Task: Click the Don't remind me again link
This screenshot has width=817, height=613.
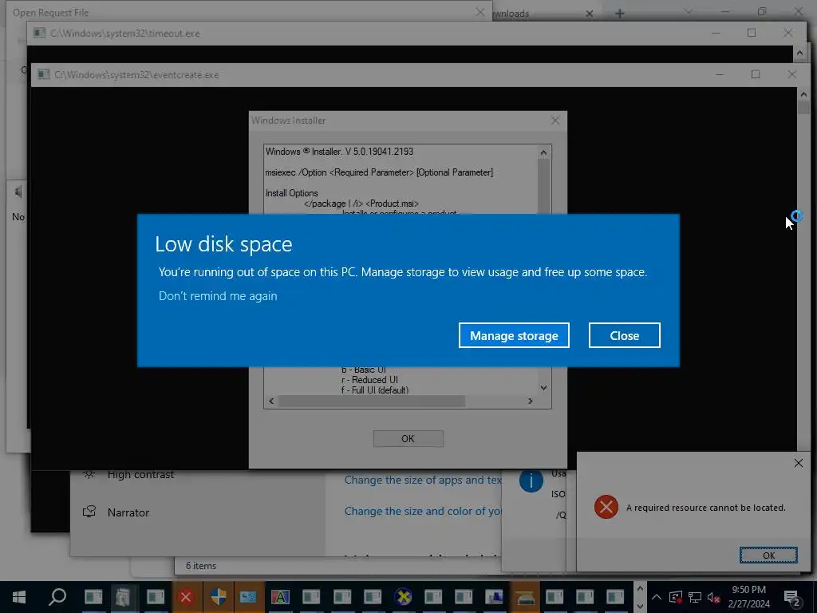Action: click(x=218, y=295)
